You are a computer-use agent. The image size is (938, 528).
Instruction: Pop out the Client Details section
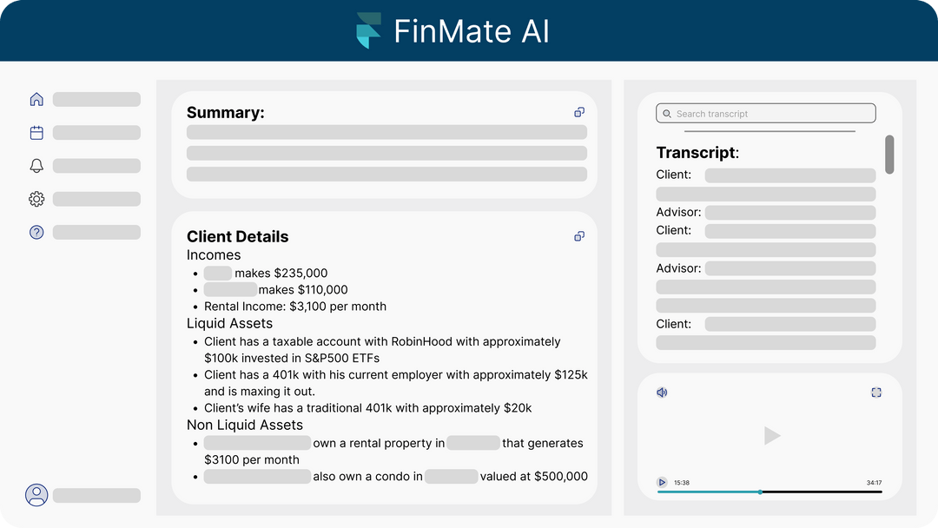click(x=579, y=235)
